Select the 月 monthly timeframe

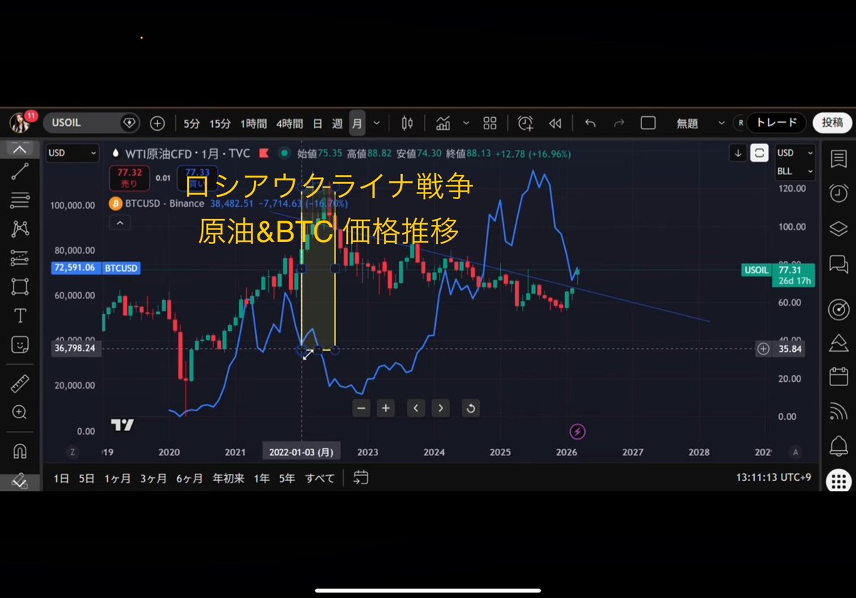tap(357, 123)
